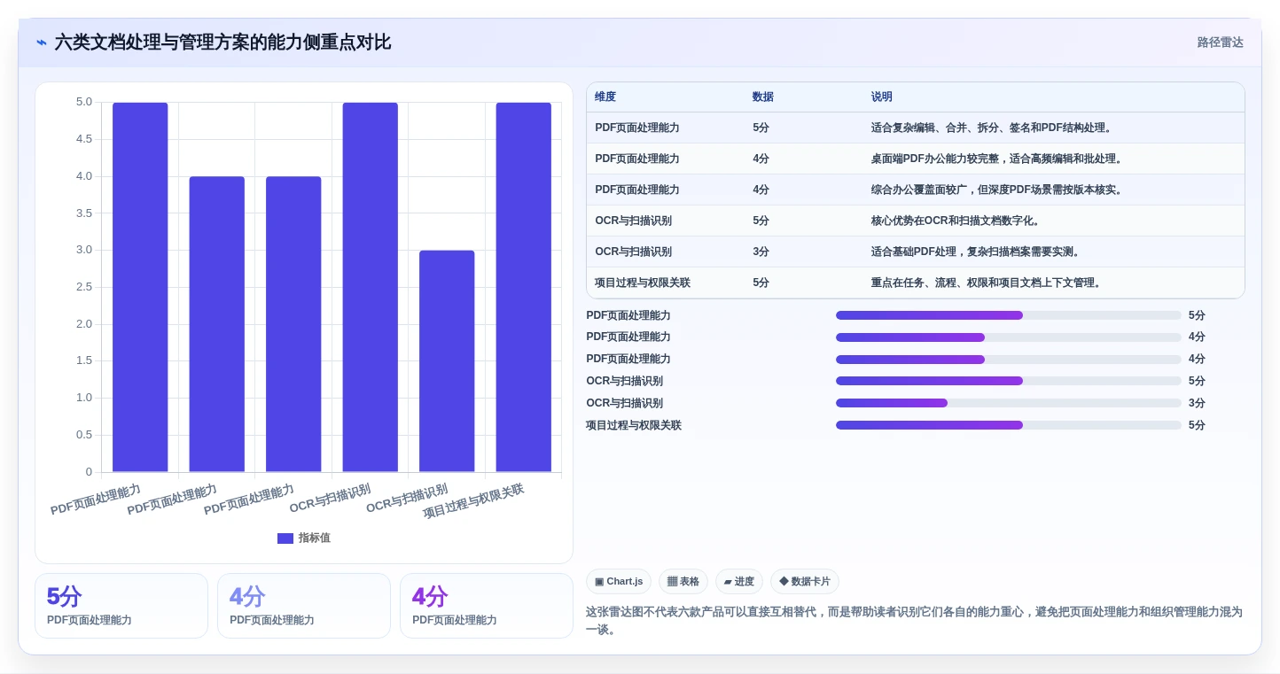Click the progress bar on the 3分 row

coord(1009,404)
